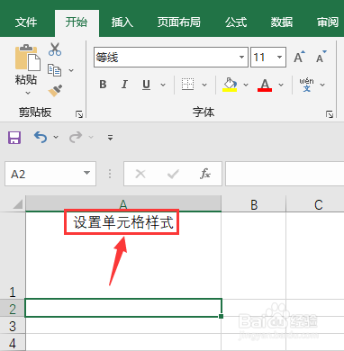Toggle italic formatting
The image size is (344, 351).
point(124,85)
